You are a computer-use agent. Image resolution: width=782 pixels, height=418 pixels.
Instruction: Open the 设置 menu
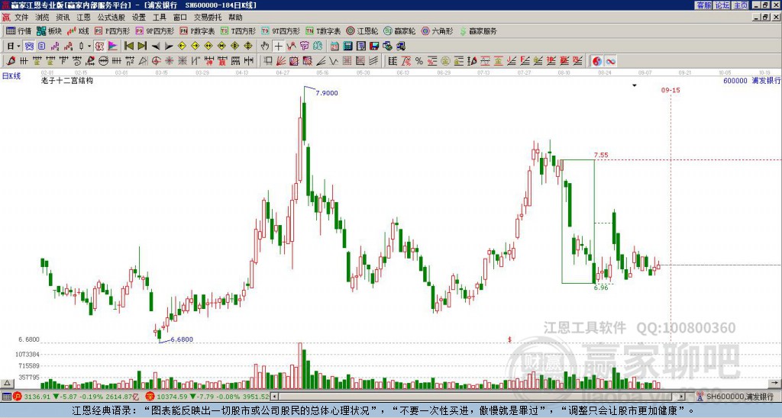pos(139,18)
